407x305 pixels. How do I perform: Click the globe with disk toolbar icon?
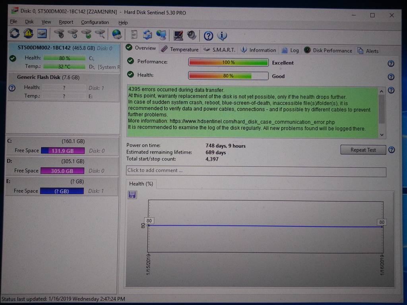click(117, 34)
